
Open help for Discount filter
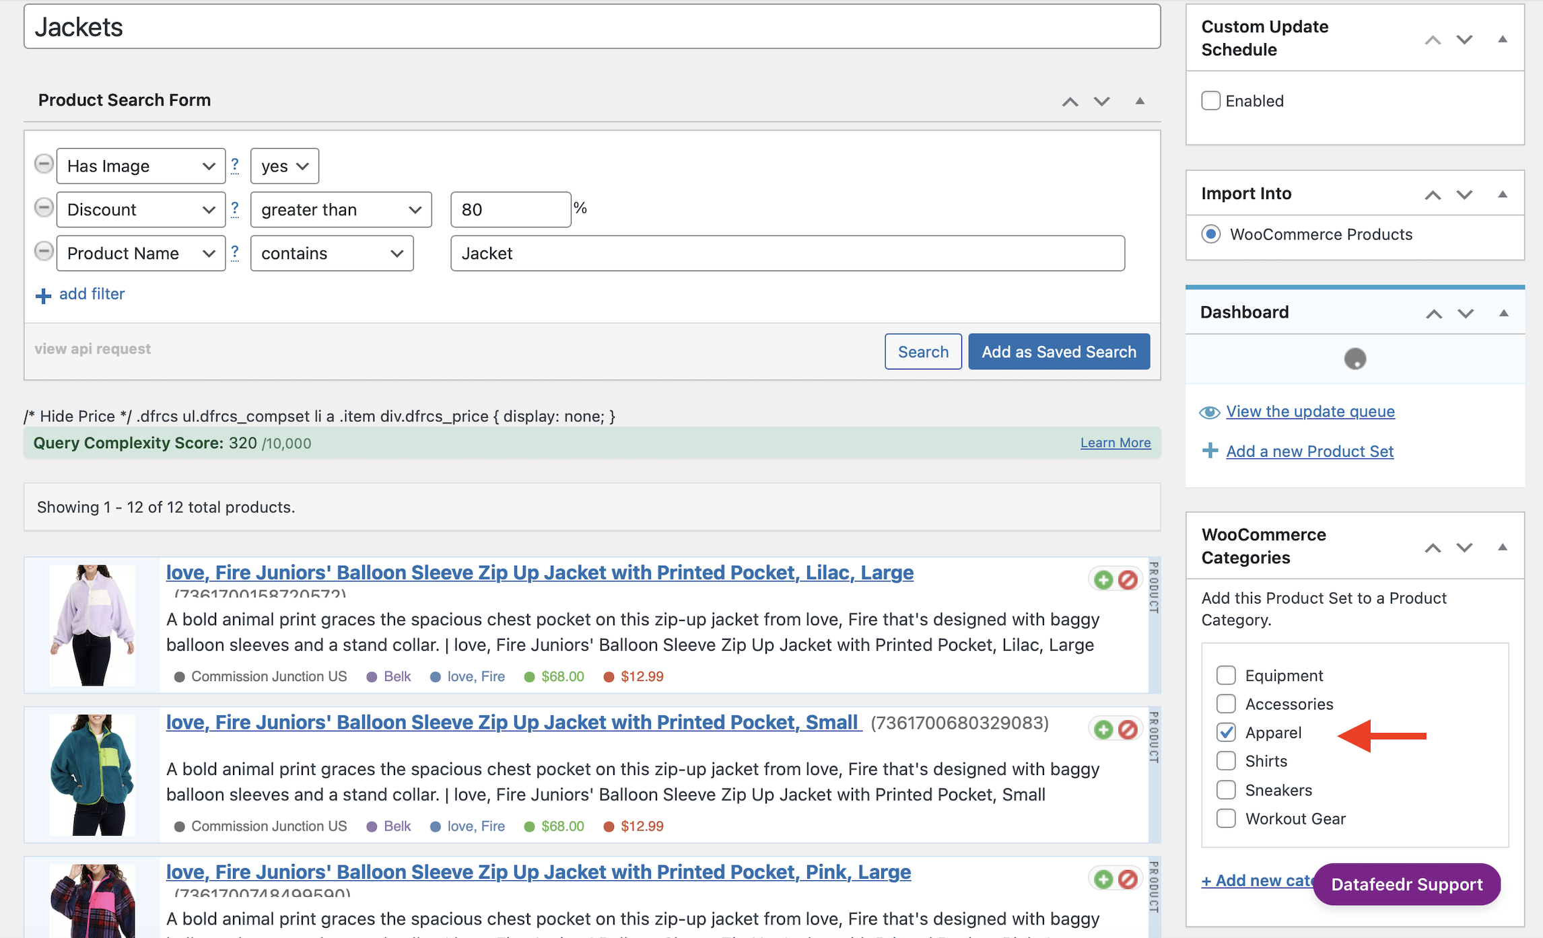235,209
